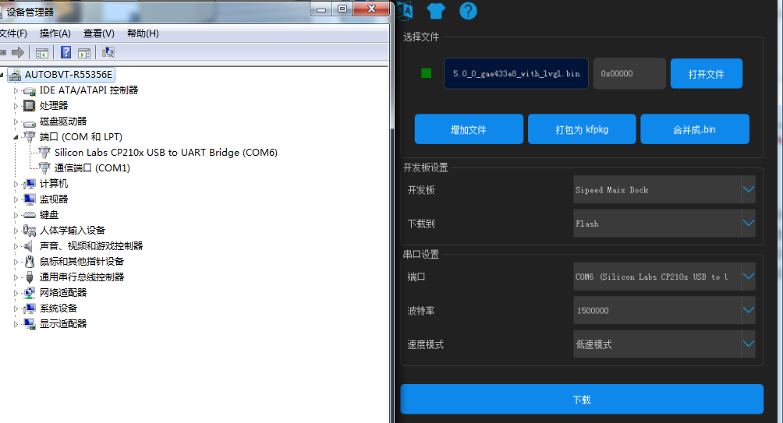This screenshot has height=423, width=783.
Task: Expand the 磁盘驱动器 tree node
Action: [x=16, y=122]
